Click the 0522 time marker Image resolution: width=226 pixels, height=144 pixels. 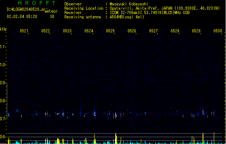click(46, 31)
